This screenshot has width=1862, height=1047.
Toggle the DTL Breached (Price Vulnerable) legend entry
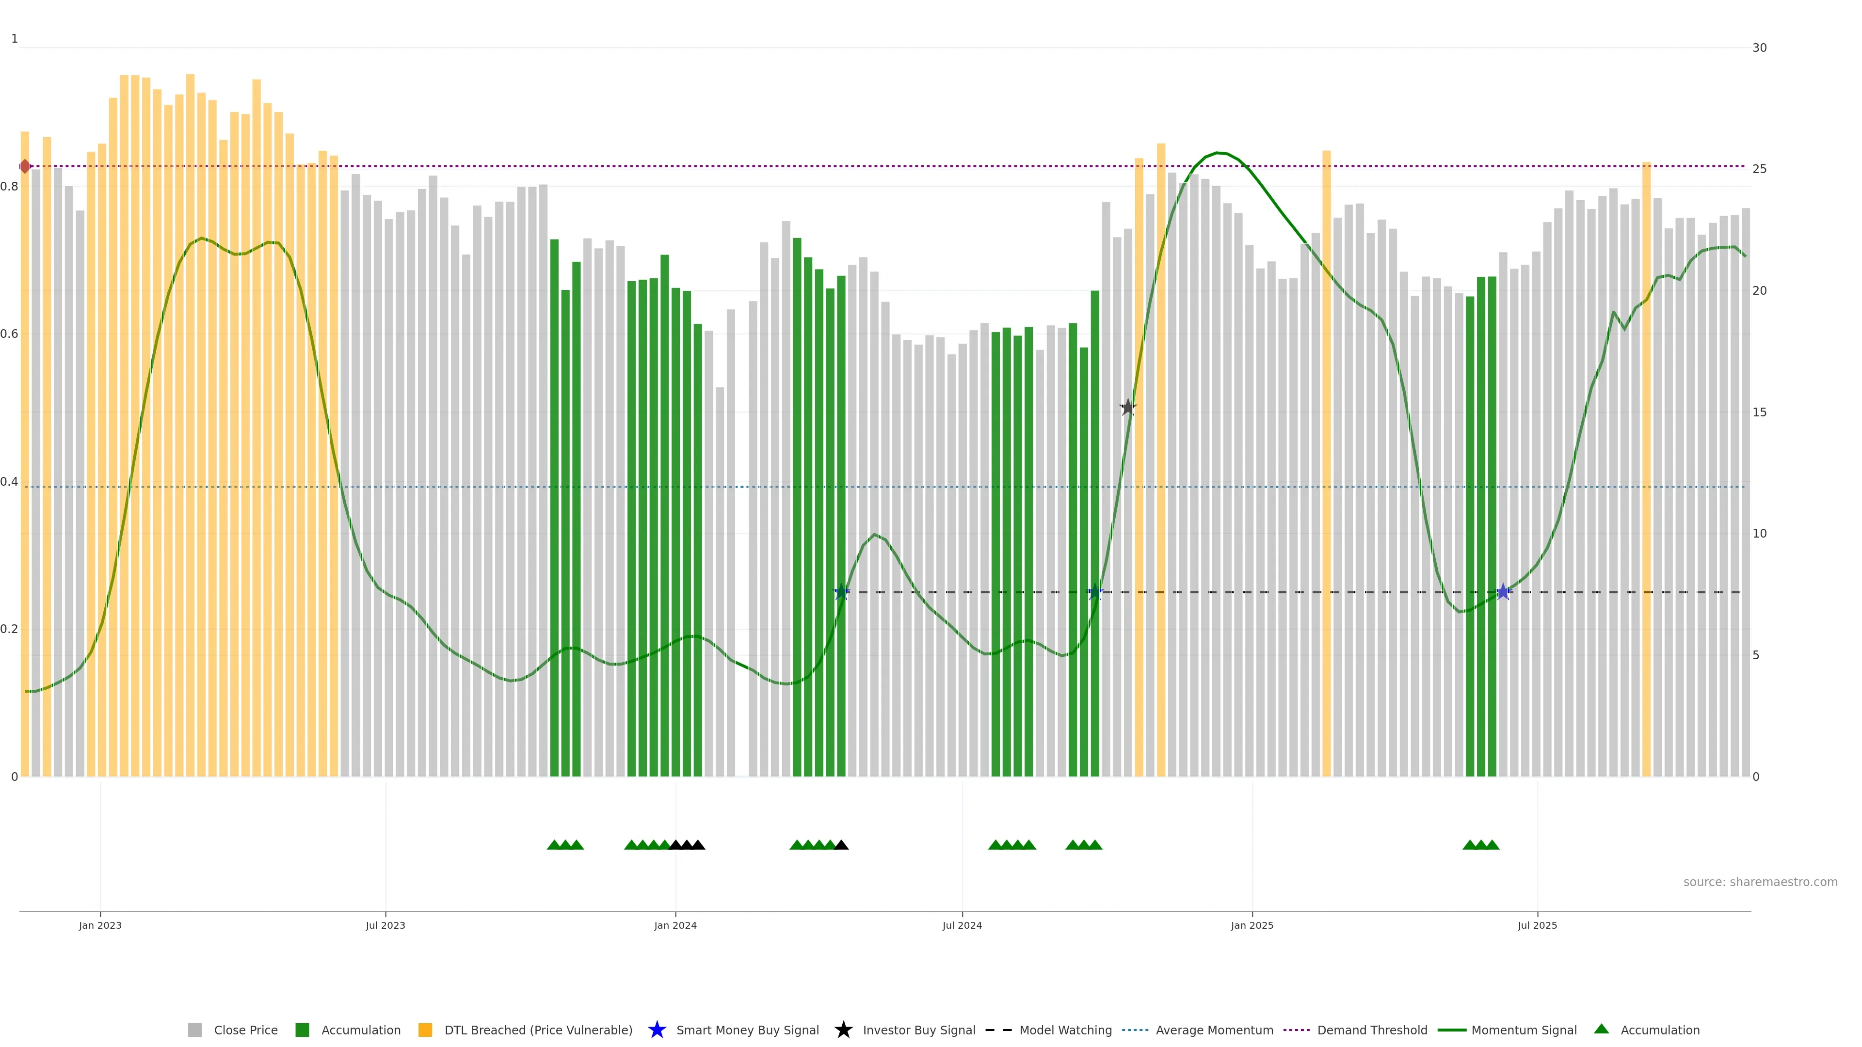[x=538, y=1030]
